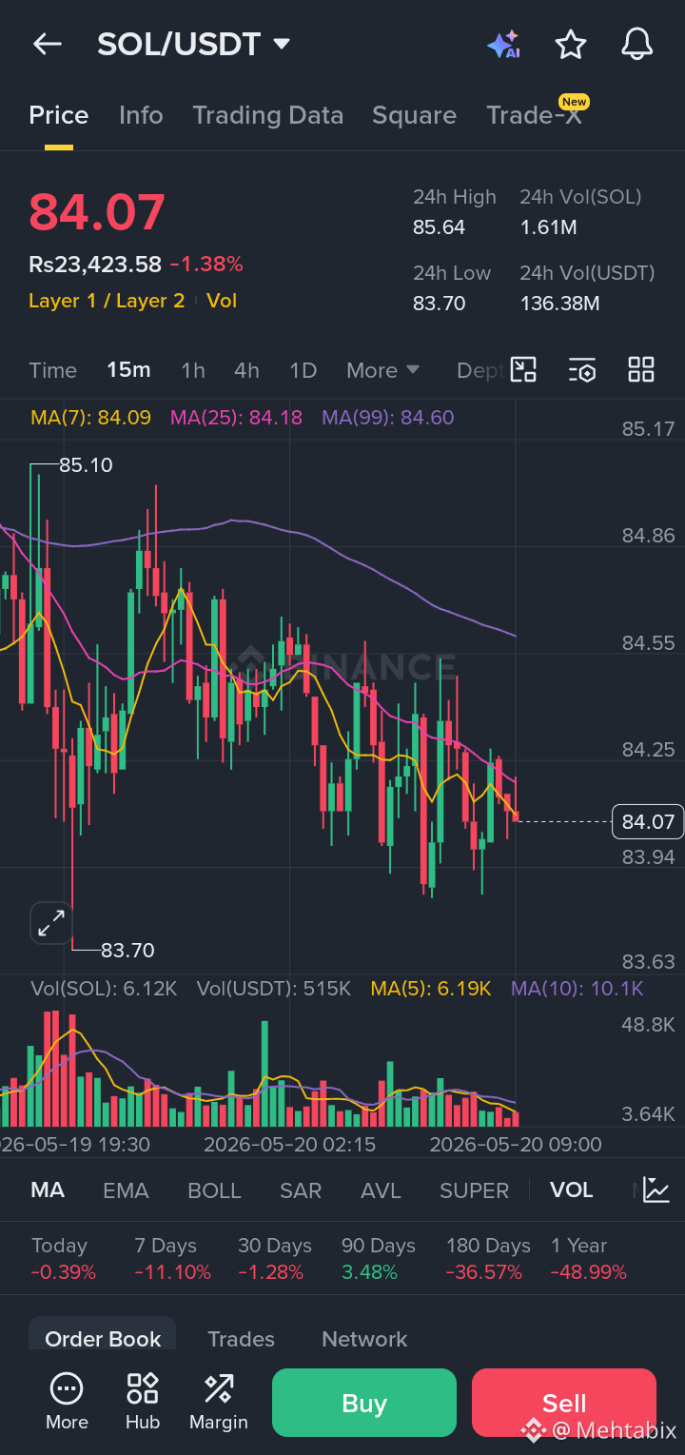Toggle the MA indicator

pos(48,1190)
